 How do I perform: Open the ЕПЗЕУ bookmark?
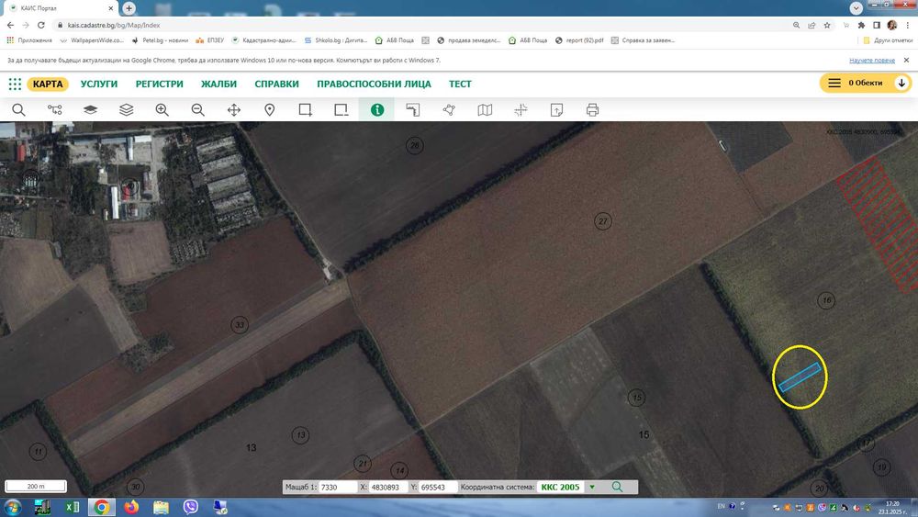210,40
